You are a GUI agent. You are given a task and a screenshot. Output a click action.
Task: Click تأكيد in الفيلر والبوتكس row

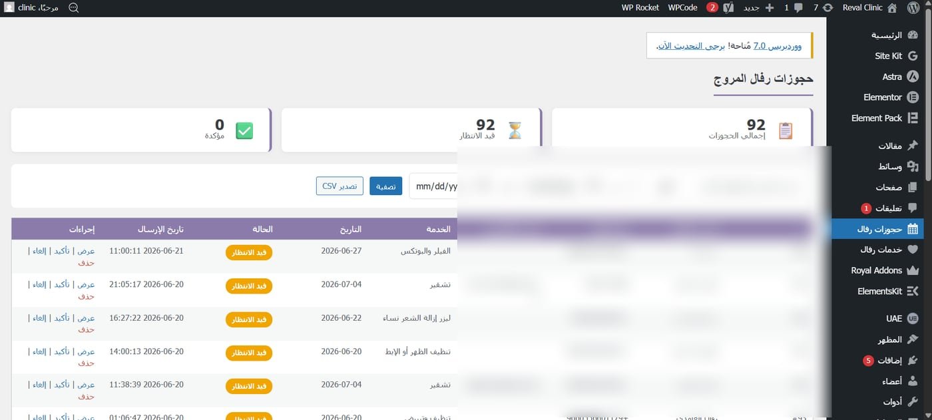click(x=62, y=251)
